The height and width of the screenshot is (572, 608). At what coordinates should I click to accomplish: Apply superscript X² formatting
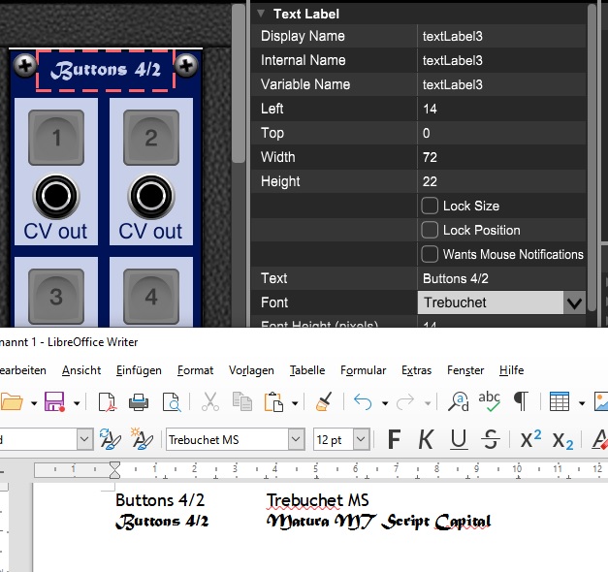pos(530,440)
